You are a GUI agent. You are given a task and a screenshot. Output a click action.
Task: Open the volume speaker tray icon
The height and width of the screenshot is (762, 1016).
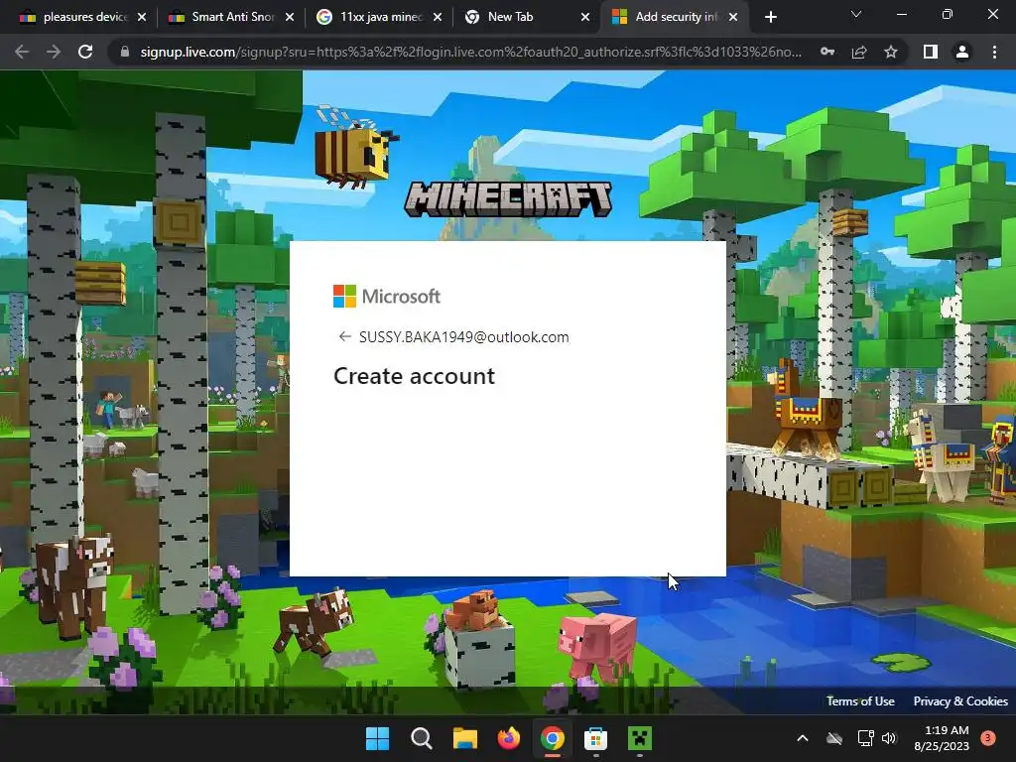point(889,738)
